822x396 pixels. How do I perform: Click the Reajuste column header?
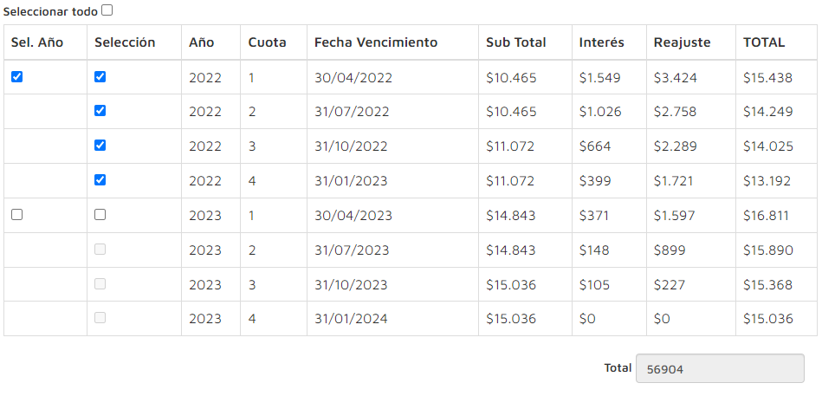(682, 42)
